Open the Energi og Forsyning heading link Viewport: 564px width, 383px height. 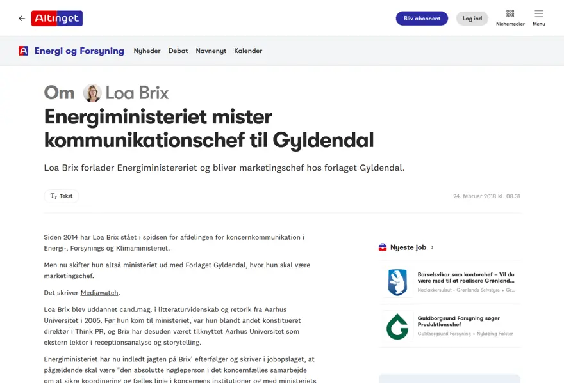point(79,51)
